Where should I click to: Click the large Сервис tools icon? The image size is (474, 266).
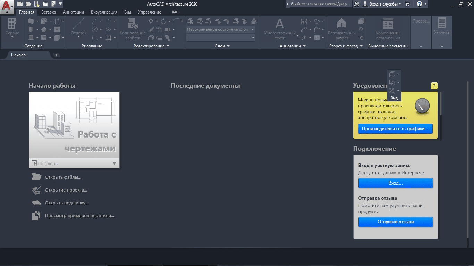(x=12, y=24)
